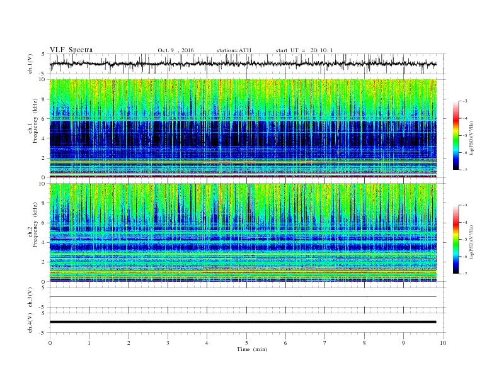Click the "ch.4(V)" axis label

tap(30, 323)
